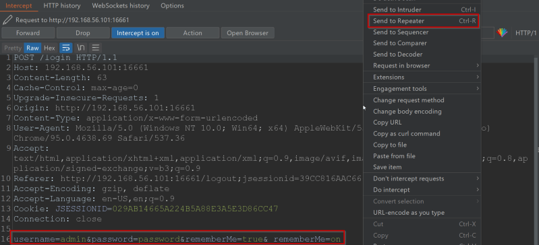Select Copy to file

tap(422, 145)
